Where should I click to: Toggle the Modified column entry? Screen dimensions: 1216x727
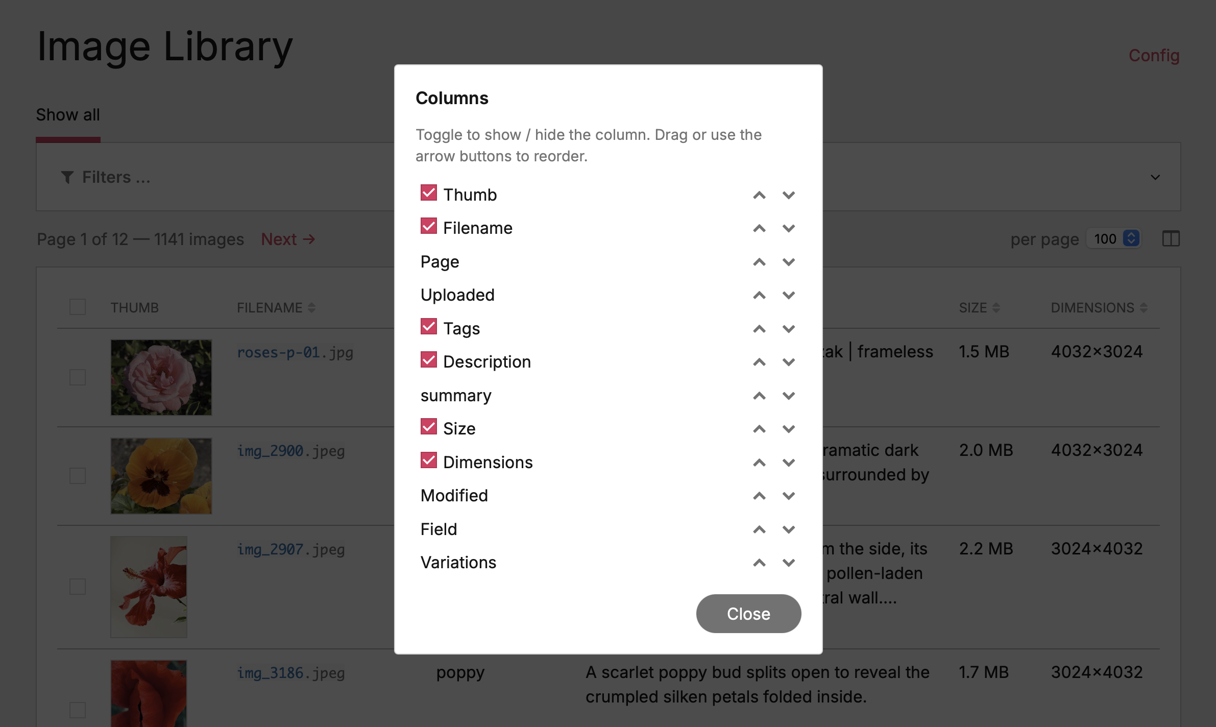click(x=454, y=496)
